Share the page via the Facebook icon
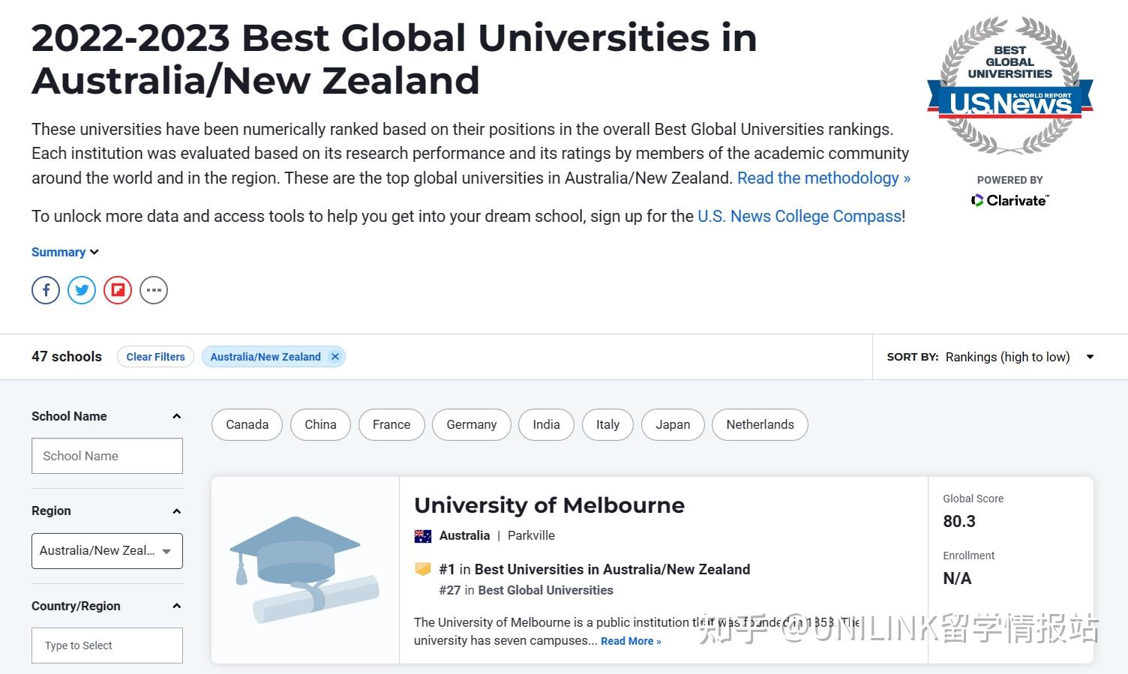The height and width of the screenshot is (674, 1128). pyautogui.click(x=45, y=289)
